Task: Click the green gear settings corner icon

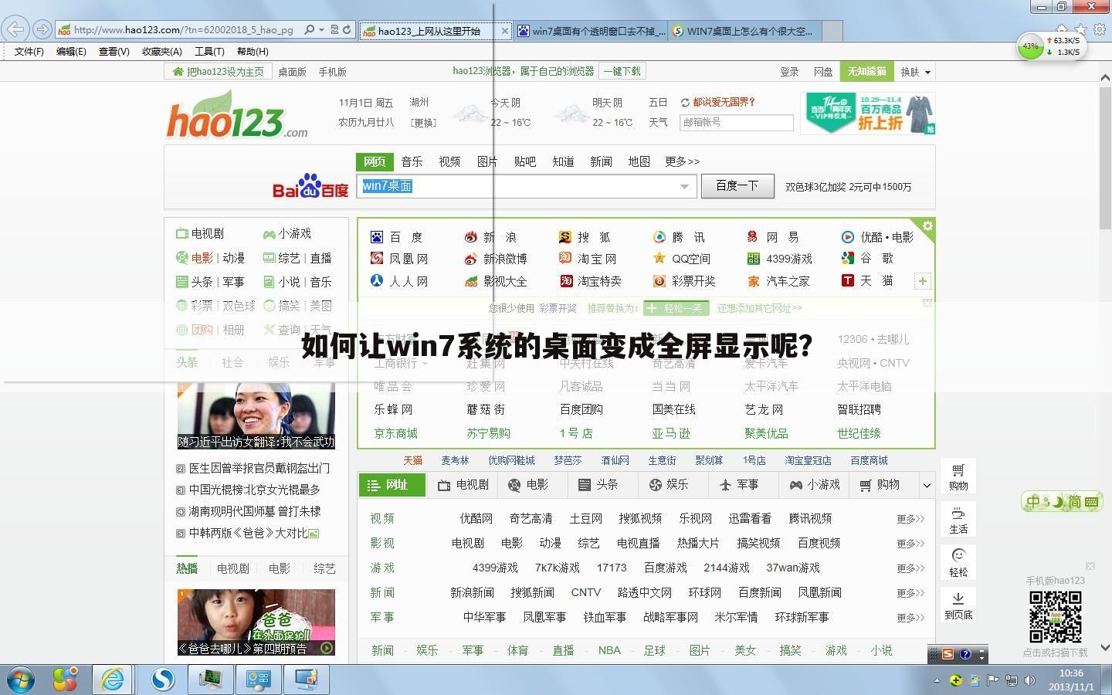Action: pos(927,226)
